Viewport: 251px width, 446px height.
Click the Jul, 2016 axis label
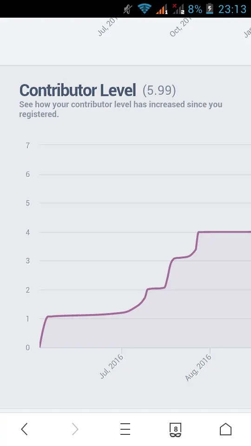(x=112, y=367)
